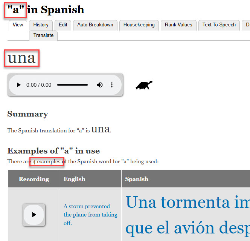Switch to the View tab
250x241 pixels.
click(x=18, y=25)
